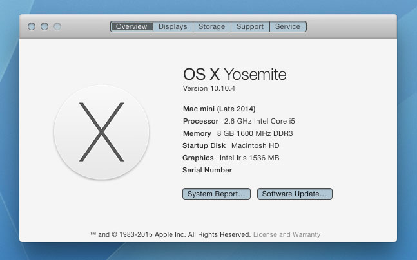Image resolution: width=417 pixels, height=260 pixels.
Task: Click the Intel Iris 1536 MB value
Action: (249, 158)
